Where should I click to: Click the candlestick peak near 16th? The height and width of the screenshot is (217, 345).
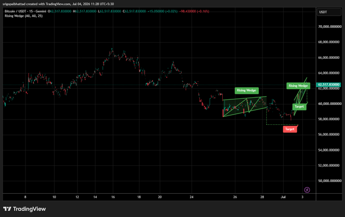[x=112, y=50]
